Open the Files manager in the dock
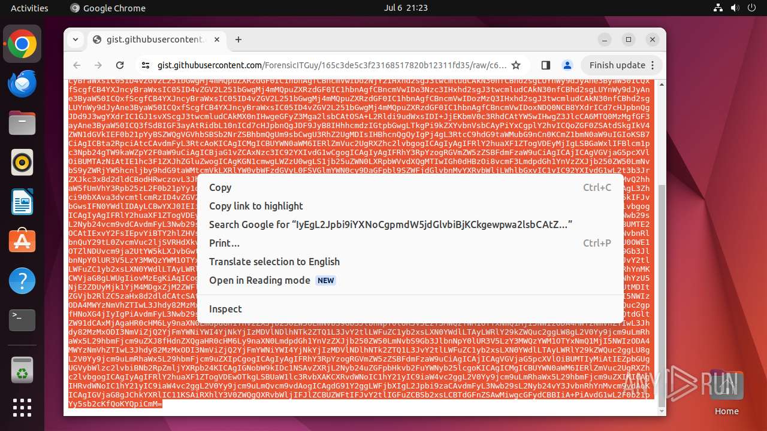Viewport: 767px width, 431px height. (x=22, y=123)
